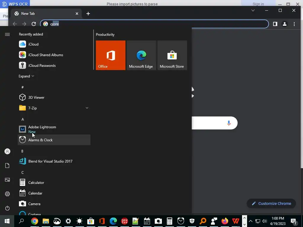Open Windows Security shield on taskbar

point(192,221)
